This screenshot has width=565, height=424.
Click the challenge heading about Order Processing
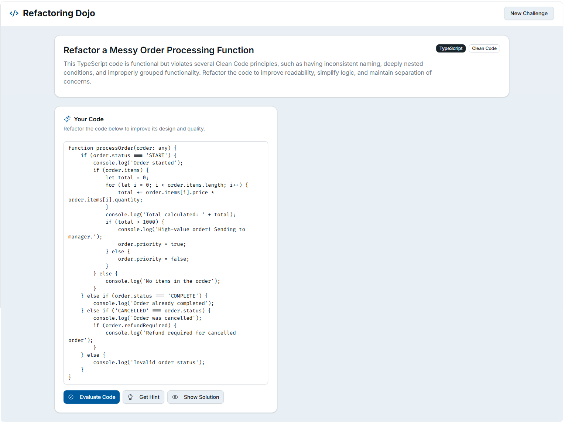pos(159,50)
